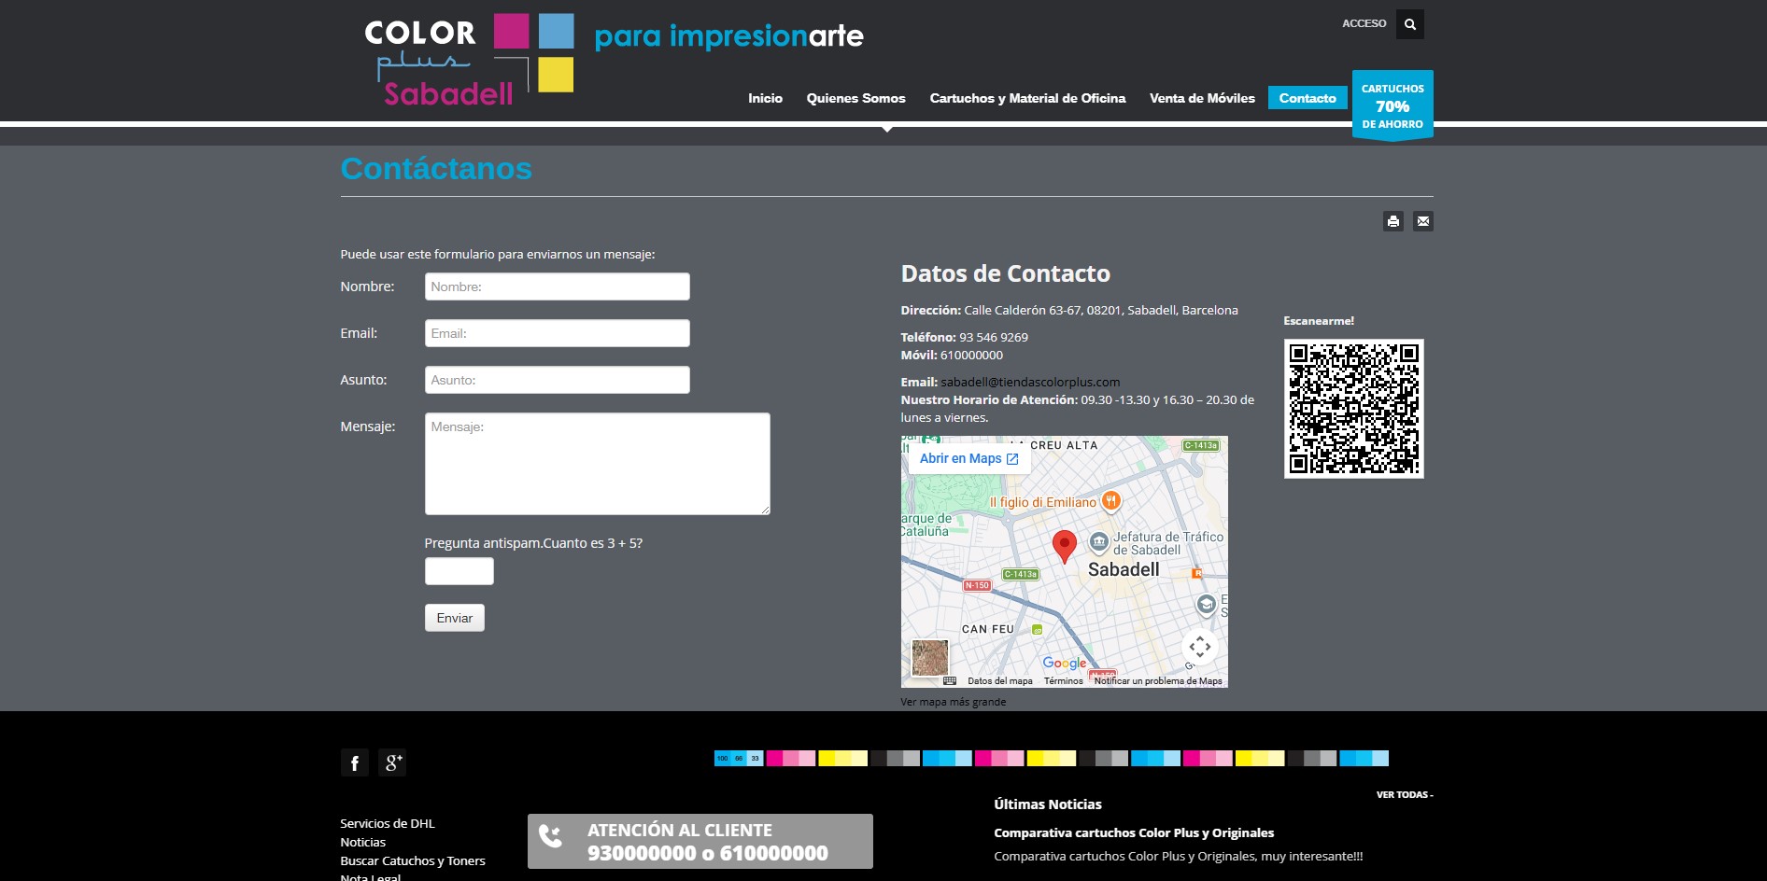Click Datos del mapa text
This screenshot has width=1767, height=881.
[x=1000, y=681]
